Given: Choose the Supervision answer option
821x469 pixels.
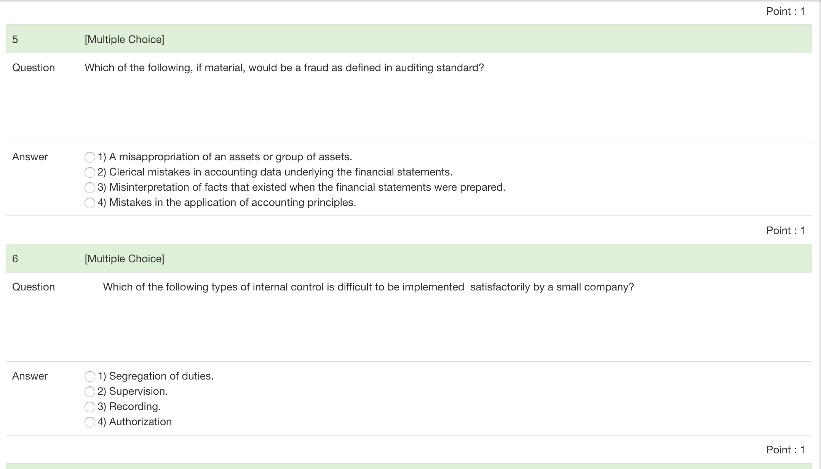Looking at the screenshot, I should (90, 391).
